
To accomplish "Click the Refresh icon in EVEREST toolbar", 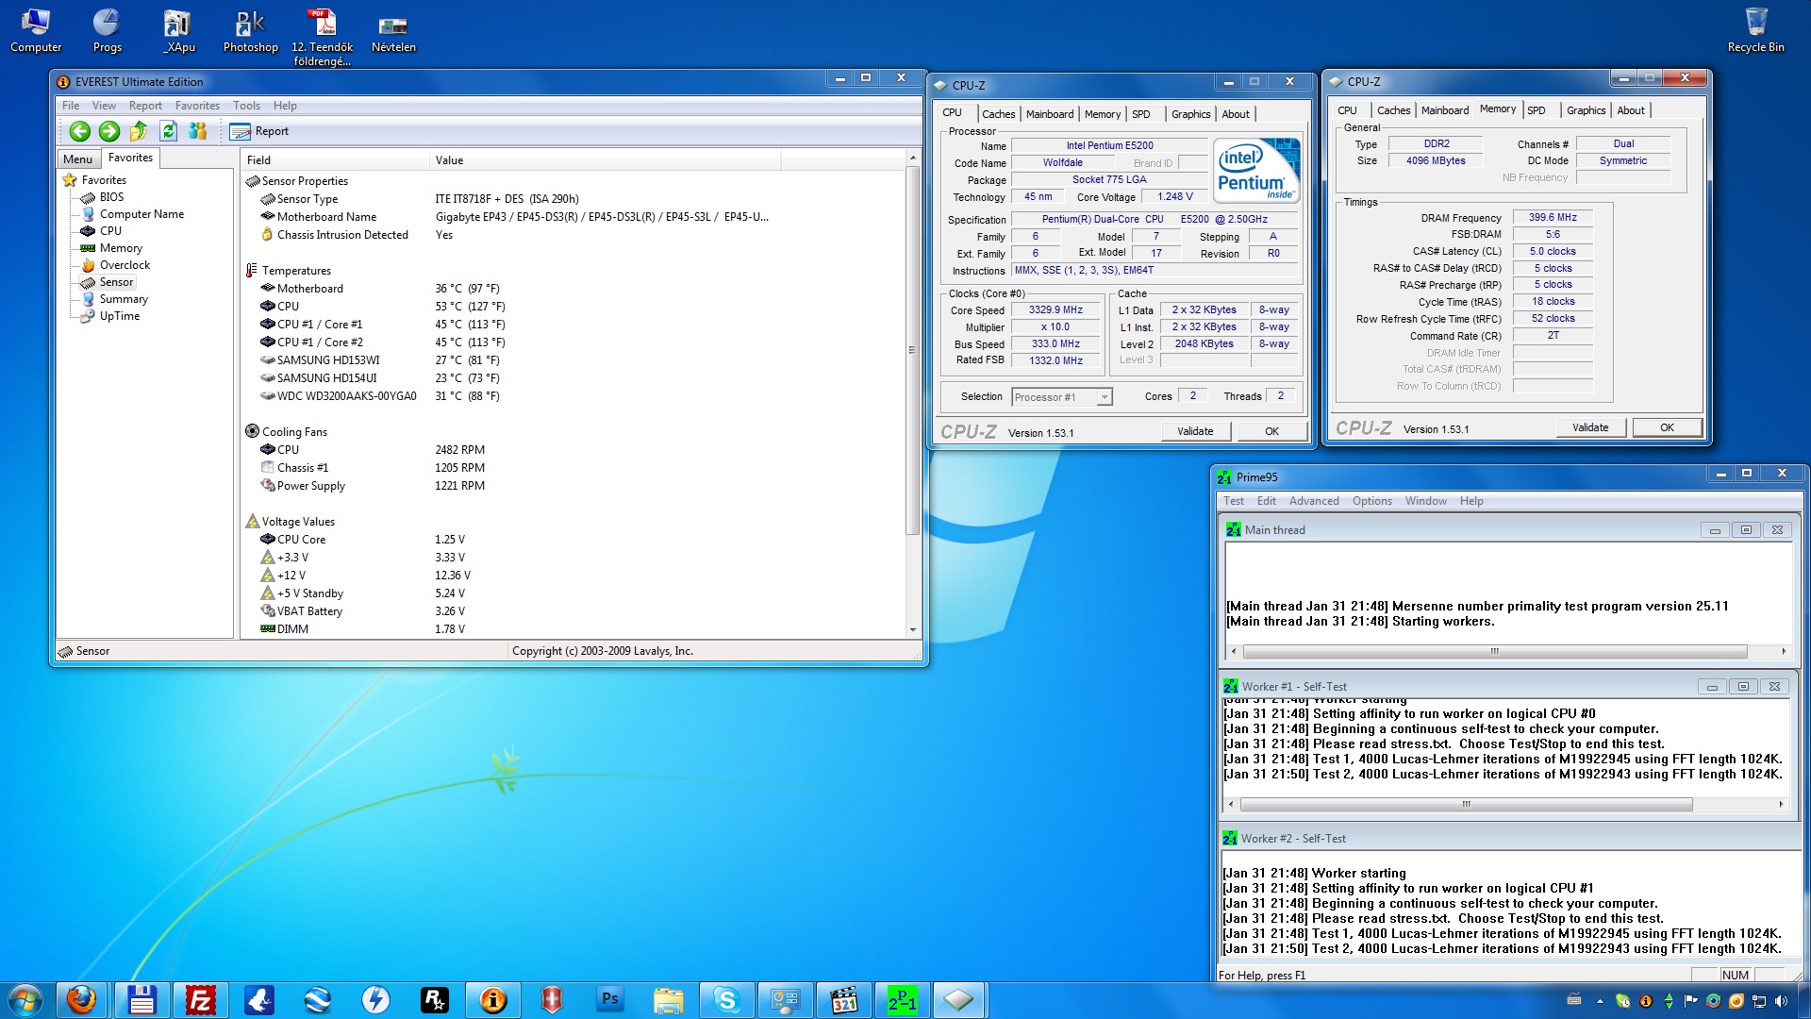I will pyautogui.click(x=168, y=131).
